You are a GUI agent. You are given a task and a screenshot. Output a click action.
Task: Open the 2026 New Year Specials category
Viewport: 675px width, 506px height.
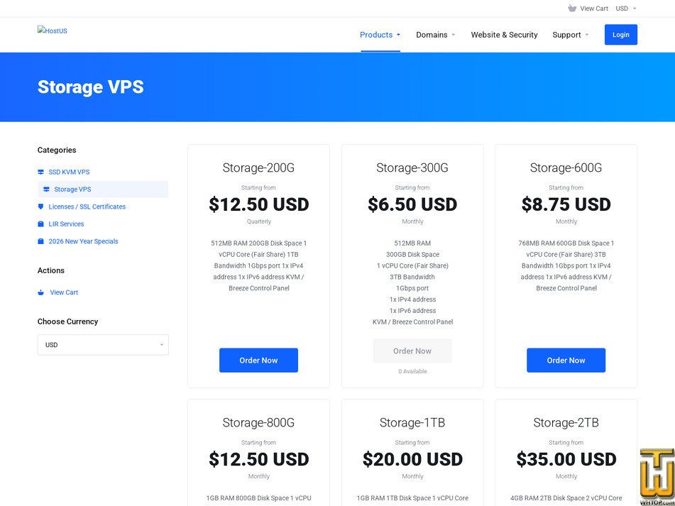83,241
